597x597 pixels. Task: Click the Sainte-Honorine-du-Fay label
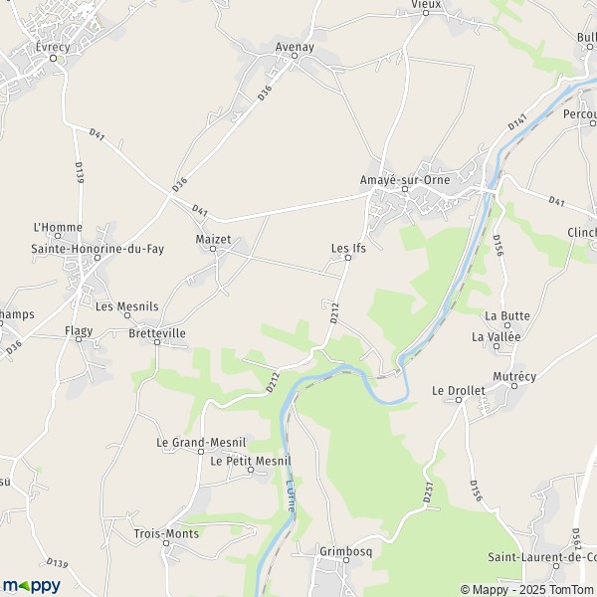point(98,249)
